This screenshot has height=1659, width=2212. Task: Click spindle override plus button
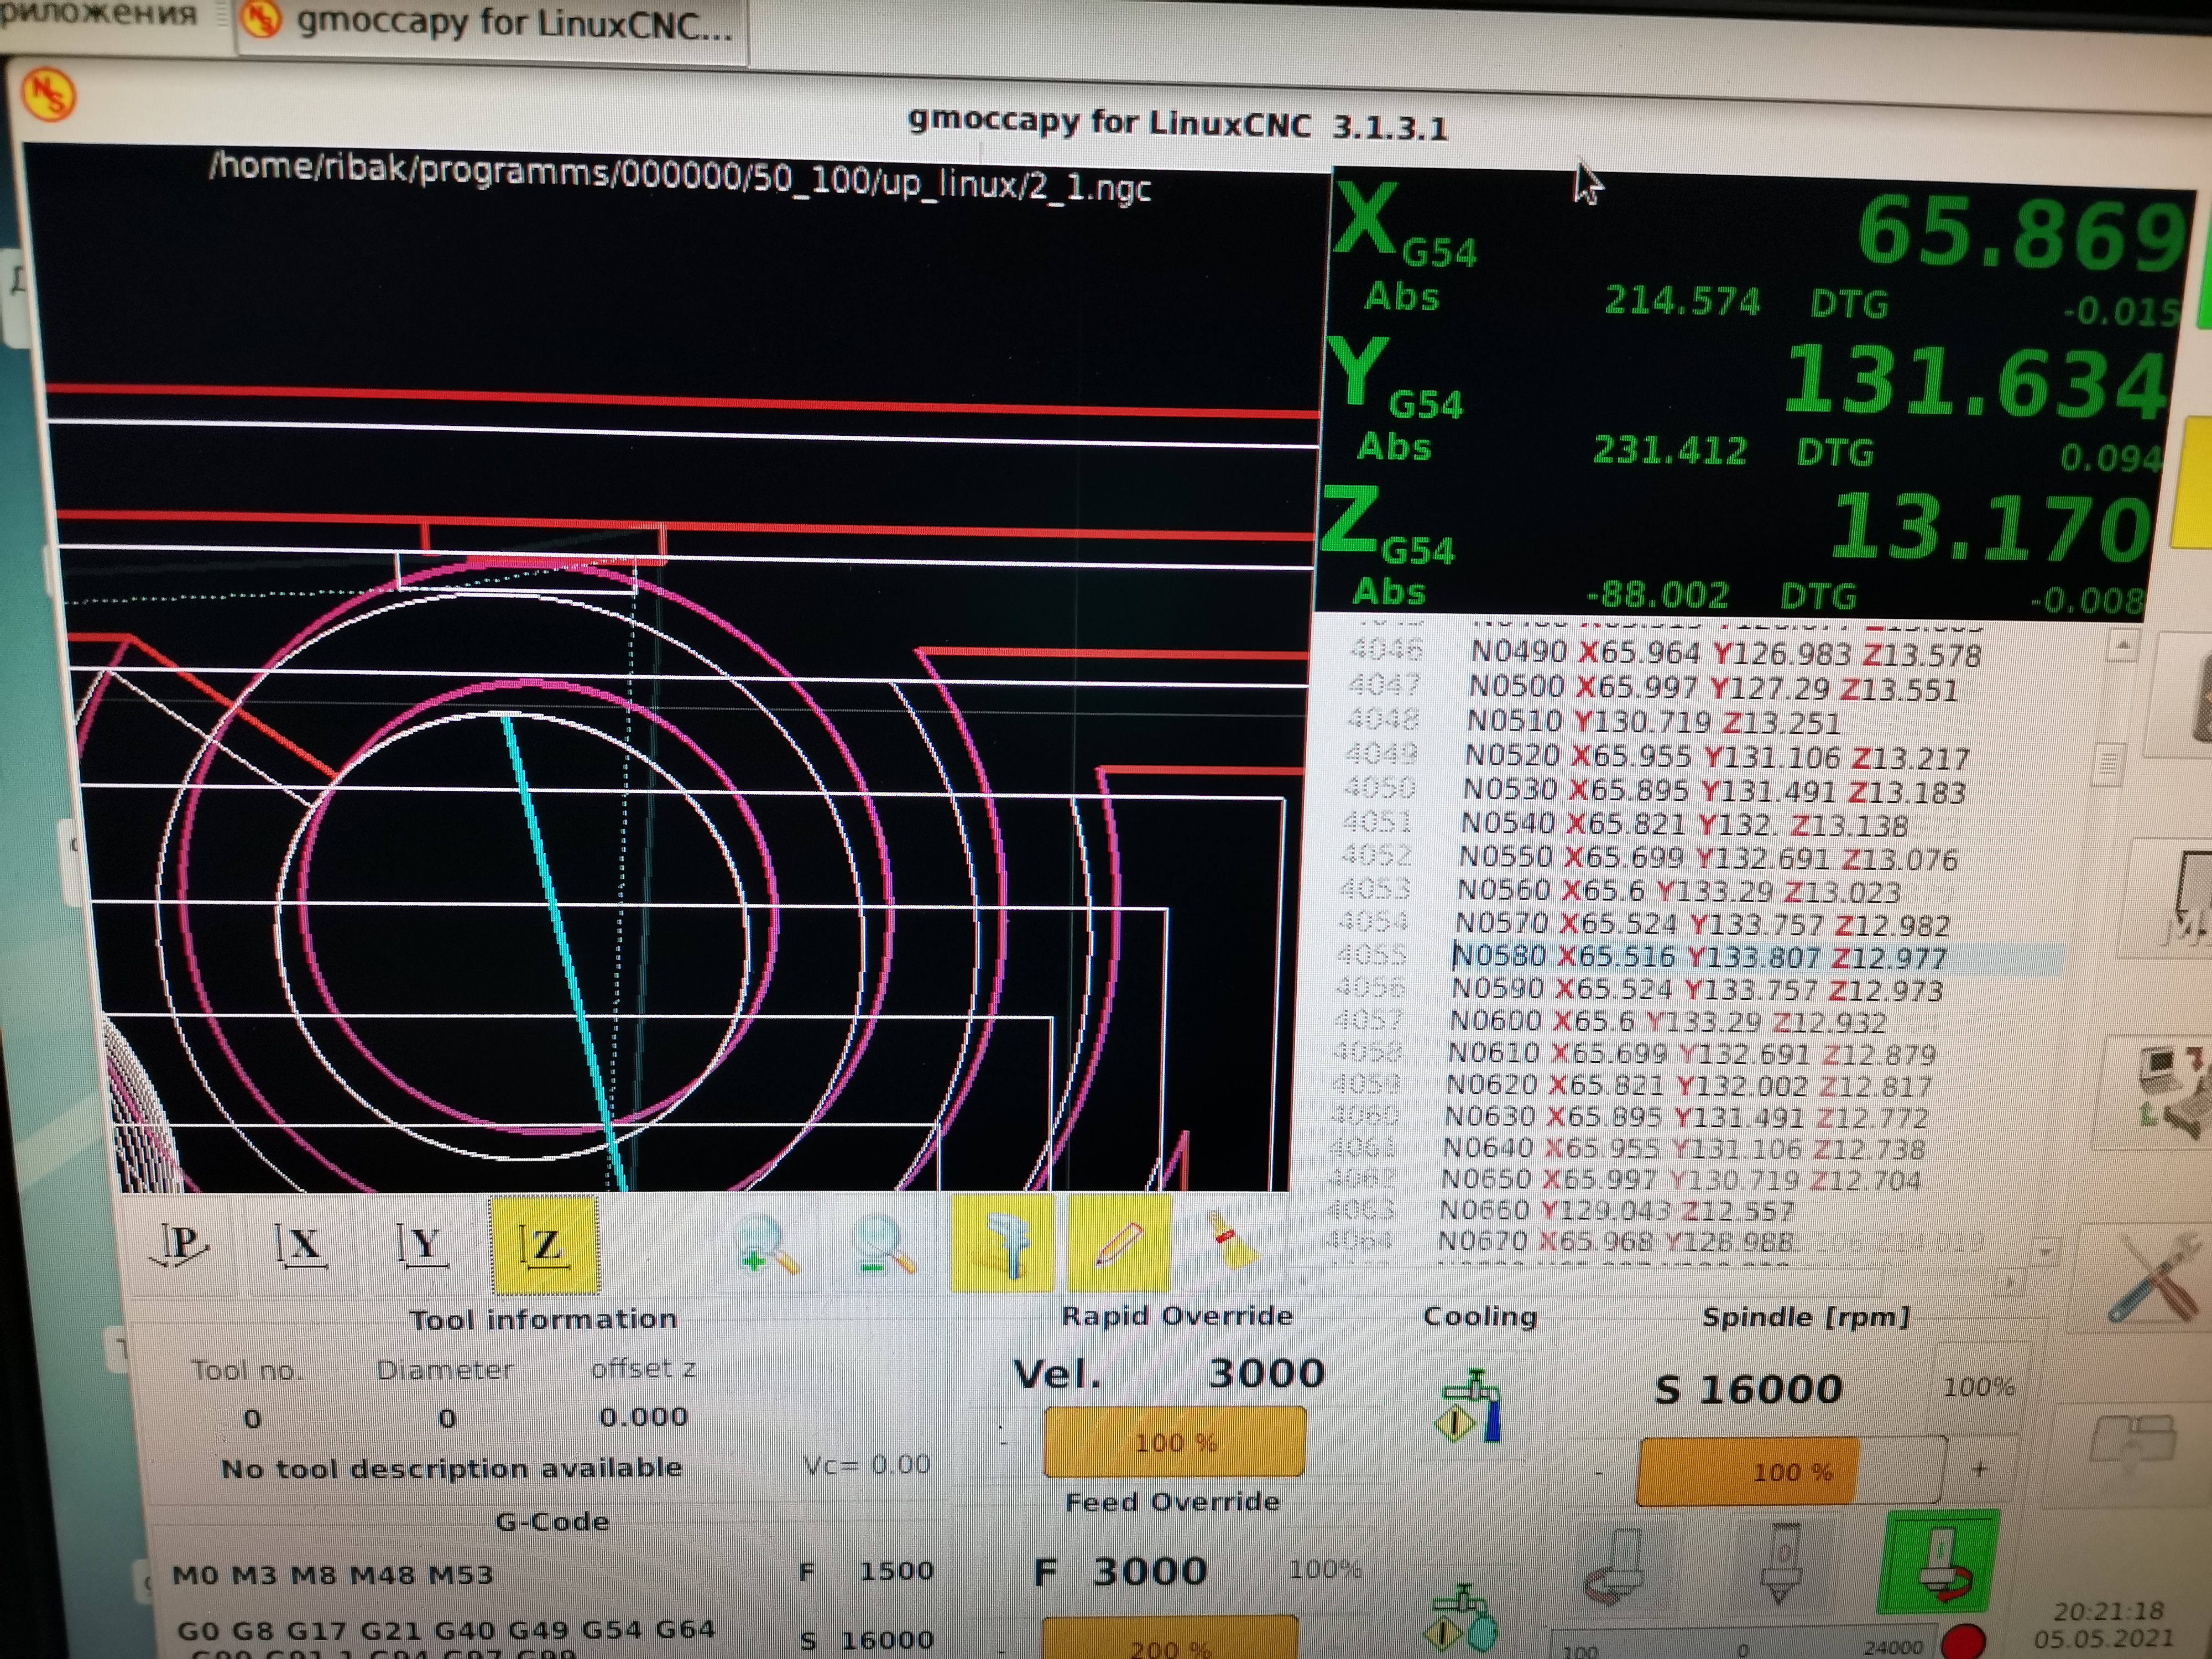pos(1979,1469)
